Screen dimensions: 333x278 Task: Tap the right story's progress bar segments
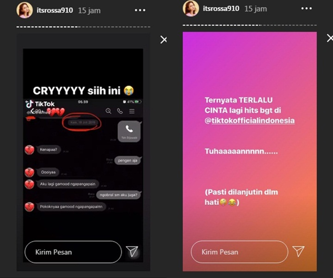[250, 25]
